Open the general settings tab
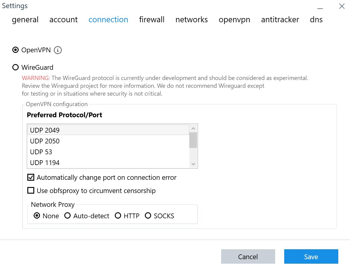The image size is (350, 270). point(25,20)
